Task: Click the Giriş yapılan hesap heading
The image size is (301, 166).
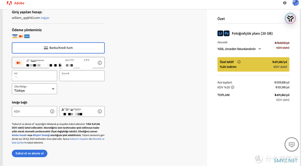Action: tap(27, 12)
